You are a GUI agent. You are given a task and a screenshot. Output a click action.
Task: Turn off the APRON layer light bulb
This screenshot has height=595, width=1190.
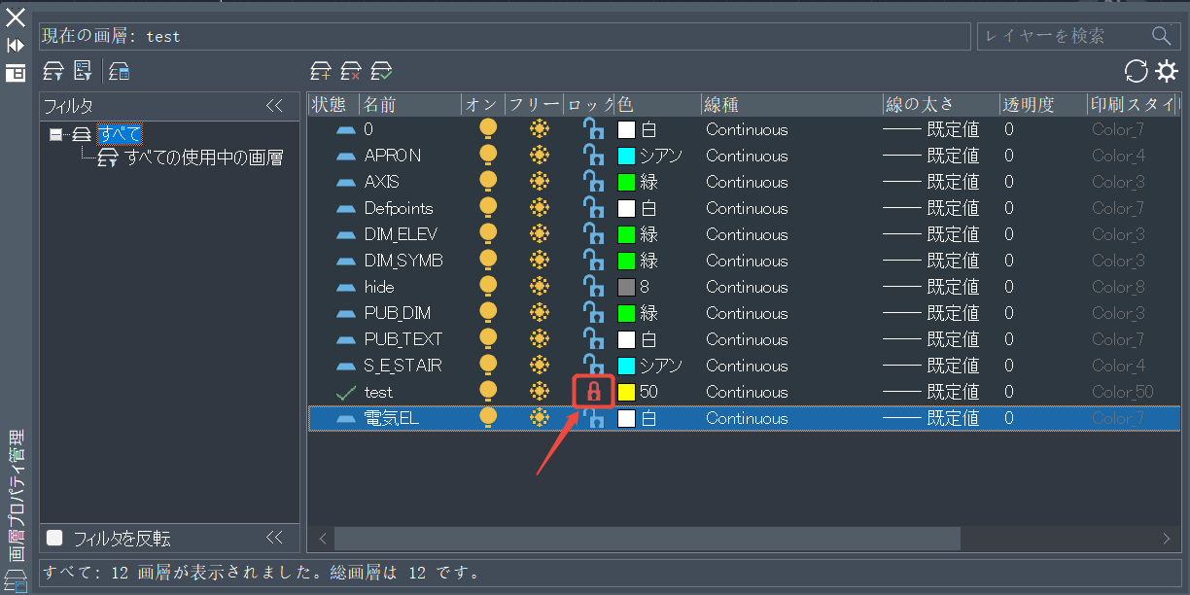(x=488, y=156)
